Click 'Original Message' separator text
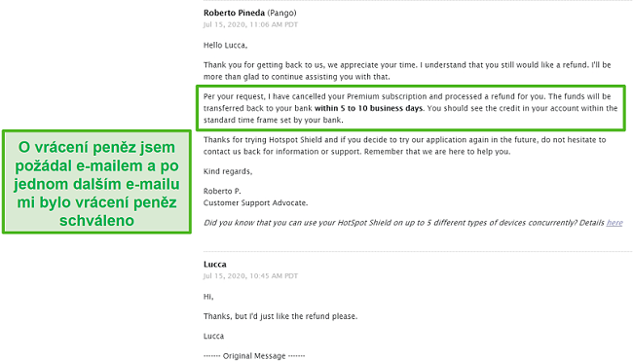The image size is (633, 361). [x=254, y=356]
